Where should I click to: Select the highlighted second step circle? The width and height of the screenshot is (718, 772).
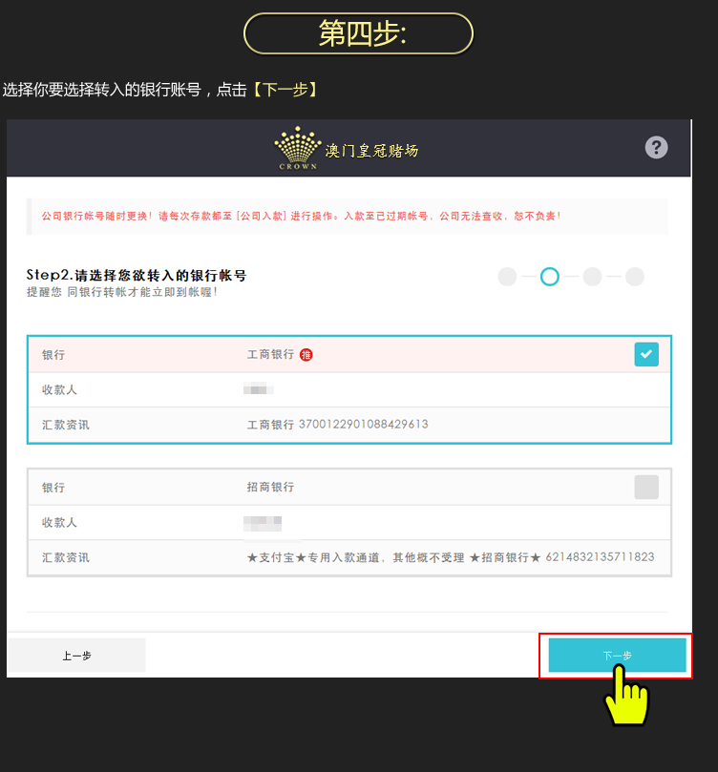[550, 277]
